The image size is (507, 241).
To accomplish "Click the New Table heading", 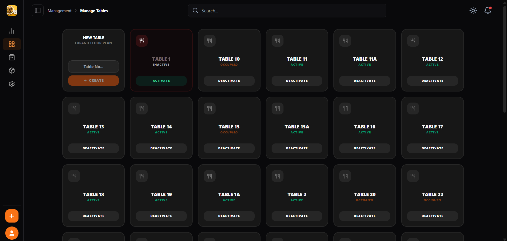I will [x=94, y=38].
